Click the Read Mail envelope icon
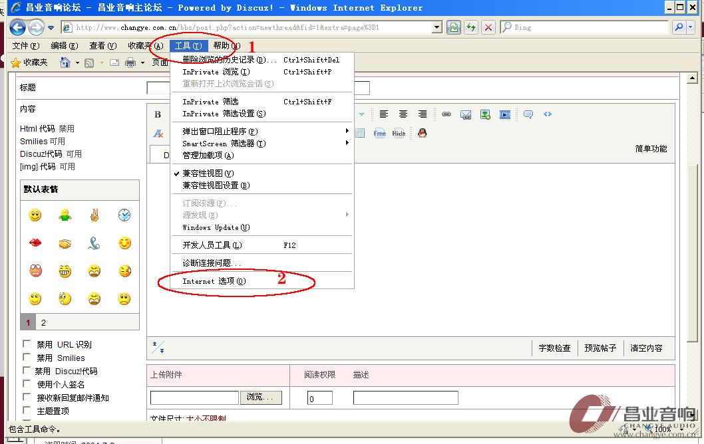The height and width of the screenshot is (444, 704). click(114, 62)
